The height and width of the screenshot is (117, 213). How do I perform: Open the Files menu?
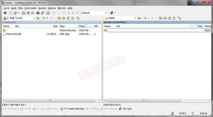[x=20, y=8]
